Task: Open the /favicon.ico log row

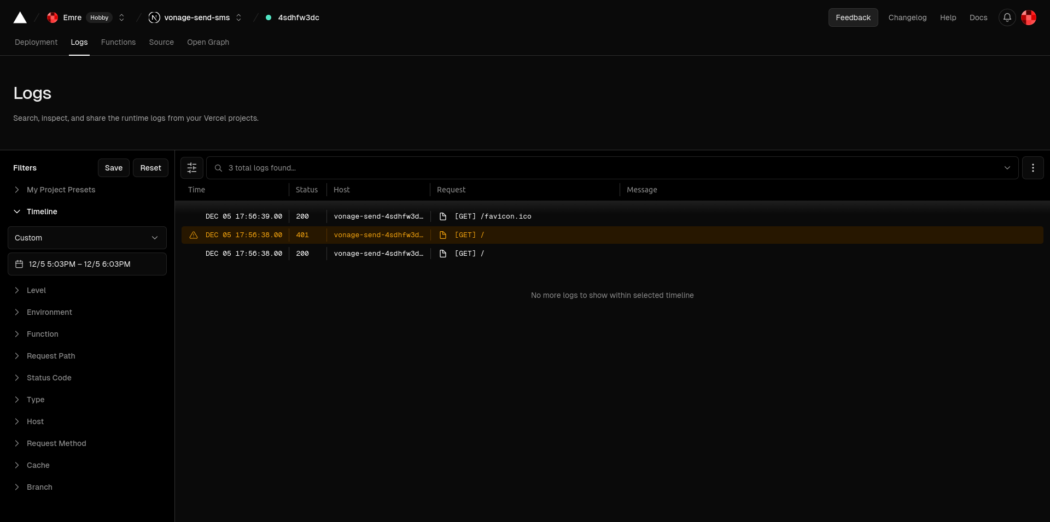Action: pyautogui.click(x=612, y=216)
